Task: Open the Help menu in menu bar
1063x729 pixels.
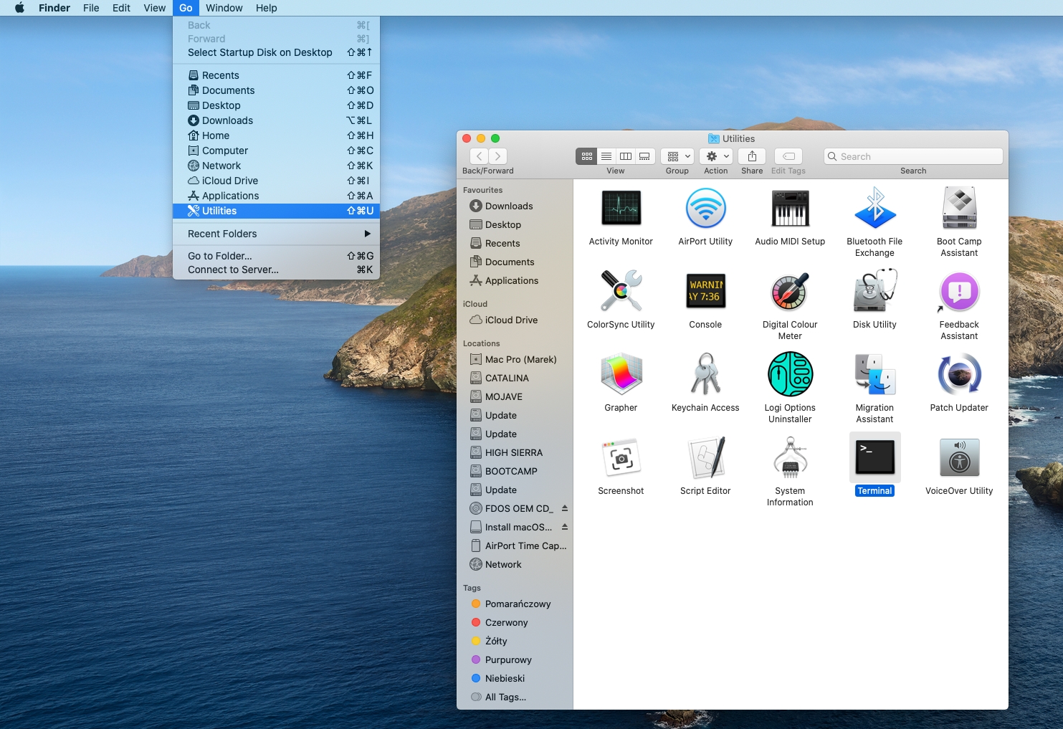Action: tap(267, 8)
